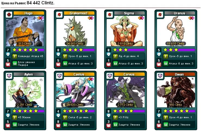Click the clan shield icon on Aylen card
The height and width of the screenshot is (134, 201).
pos(9,76)
